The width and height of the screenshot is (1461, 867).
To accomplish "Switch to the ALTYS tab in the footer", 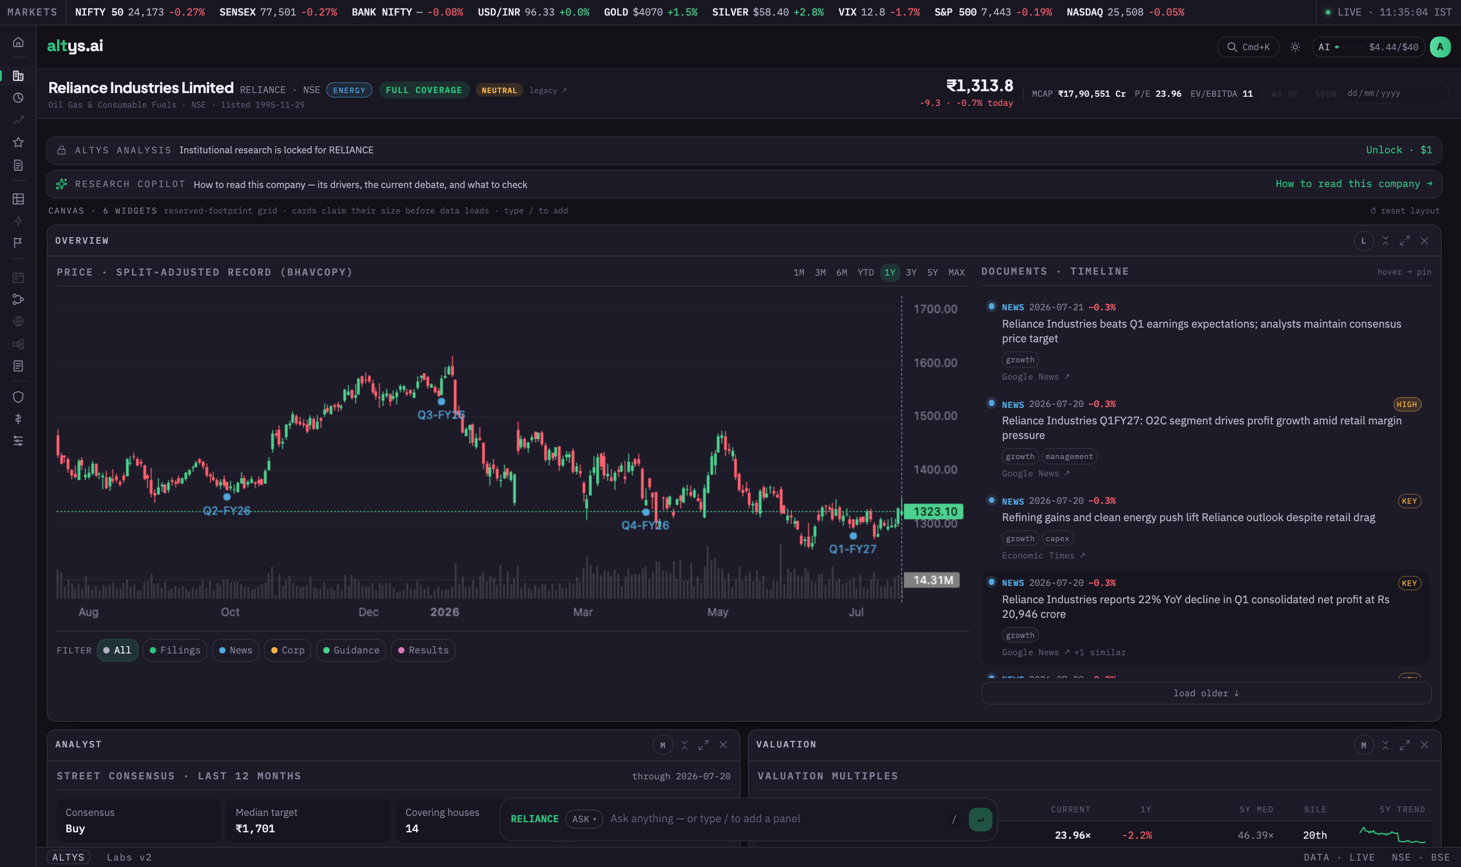I will coord(68,857).
